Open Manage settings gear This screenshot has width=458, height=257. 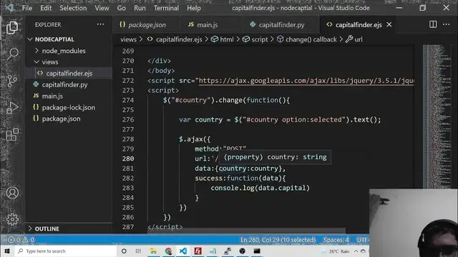(x=12, y=219)
